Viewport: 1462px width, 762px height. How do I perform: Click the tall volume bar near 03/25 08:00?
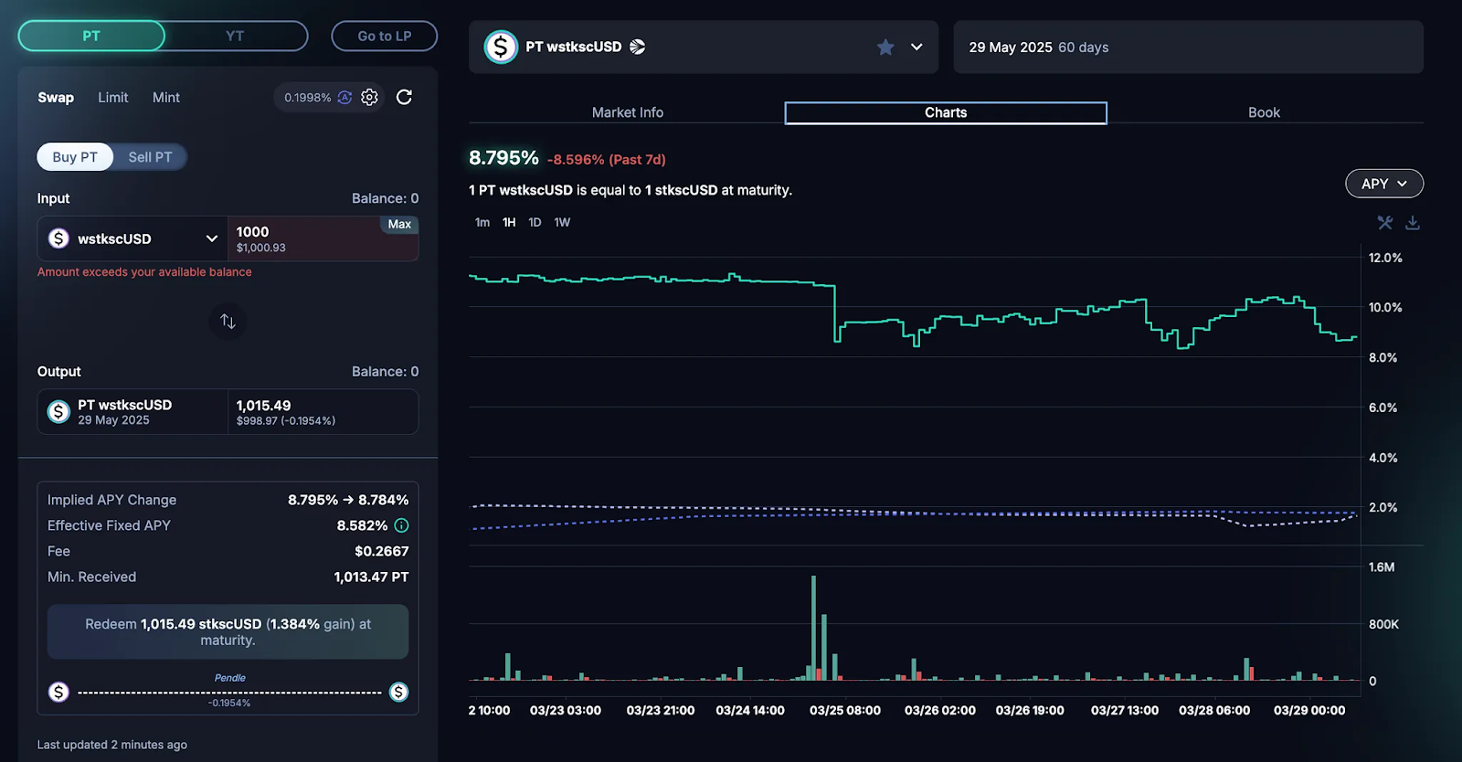pyautogui.click(x=813, y=628)
